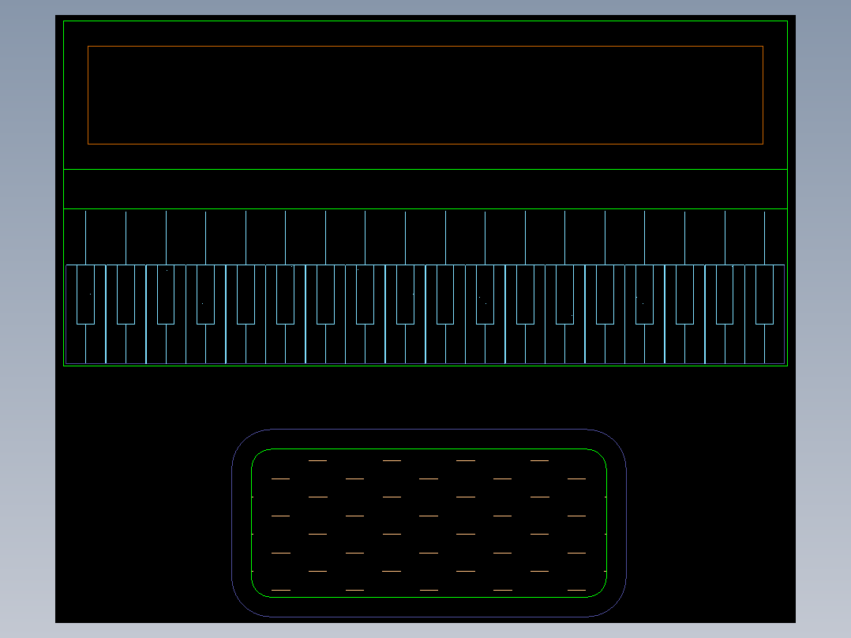
Task: Click the top-right orange dash on bench
Action: pos(539,460)
